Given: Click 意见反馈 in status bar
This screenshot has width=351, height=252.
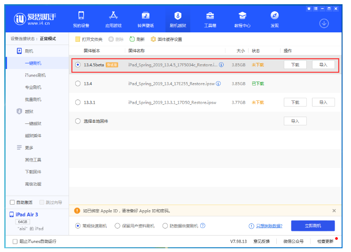Looking at the screenshot, I should click(261, 242).
